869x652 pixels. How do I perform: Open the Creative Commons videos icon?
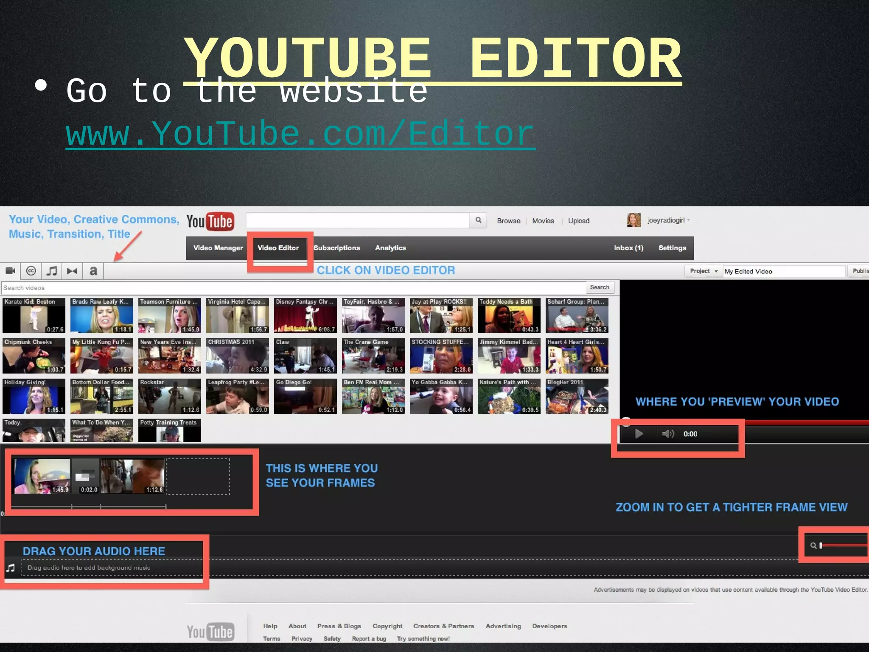[31, 271]
